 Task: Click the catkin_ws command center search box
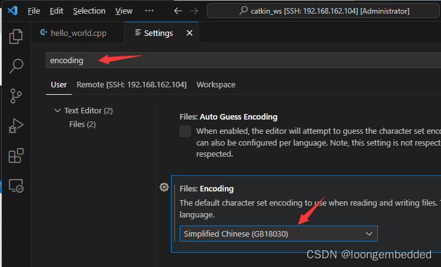click(323, 11)
